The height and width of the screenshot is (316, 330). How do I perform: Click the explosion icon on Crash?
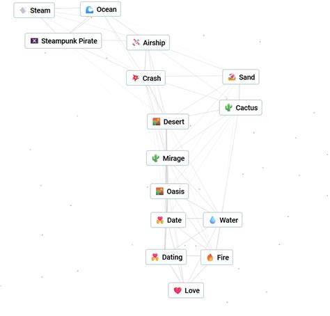pos(136,78)
